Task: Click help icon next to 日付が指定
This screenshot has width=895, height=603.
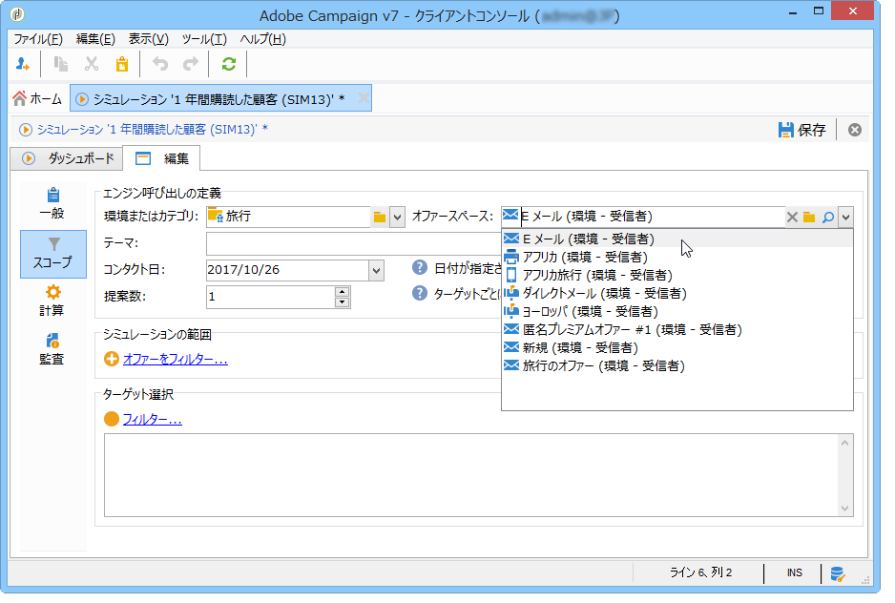Action: 420,267
